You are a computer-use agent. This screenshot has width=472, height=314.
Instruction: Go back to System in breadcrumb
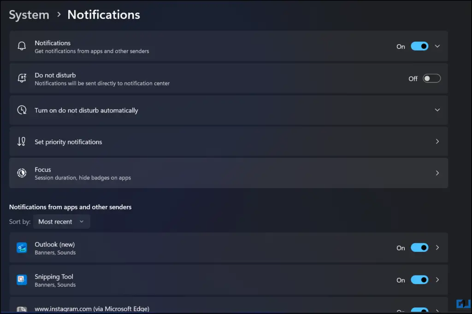point(29,15)
